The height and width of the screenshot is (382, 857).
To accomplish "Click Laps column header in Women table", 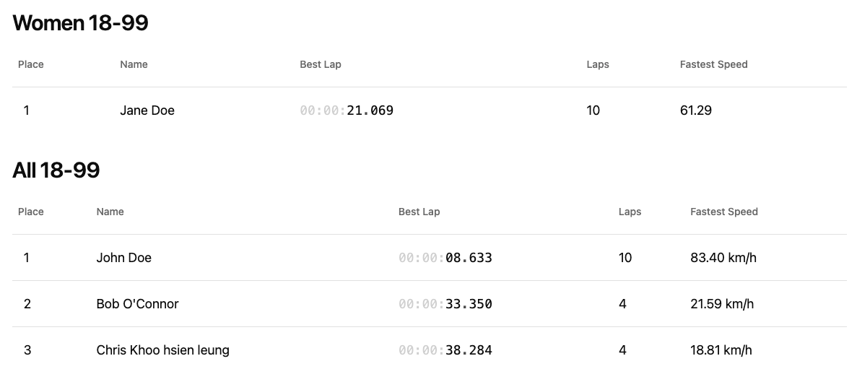I will pos(598,64).
